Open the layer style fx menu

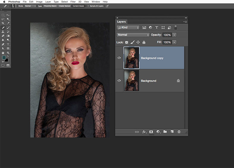point(144,132)
